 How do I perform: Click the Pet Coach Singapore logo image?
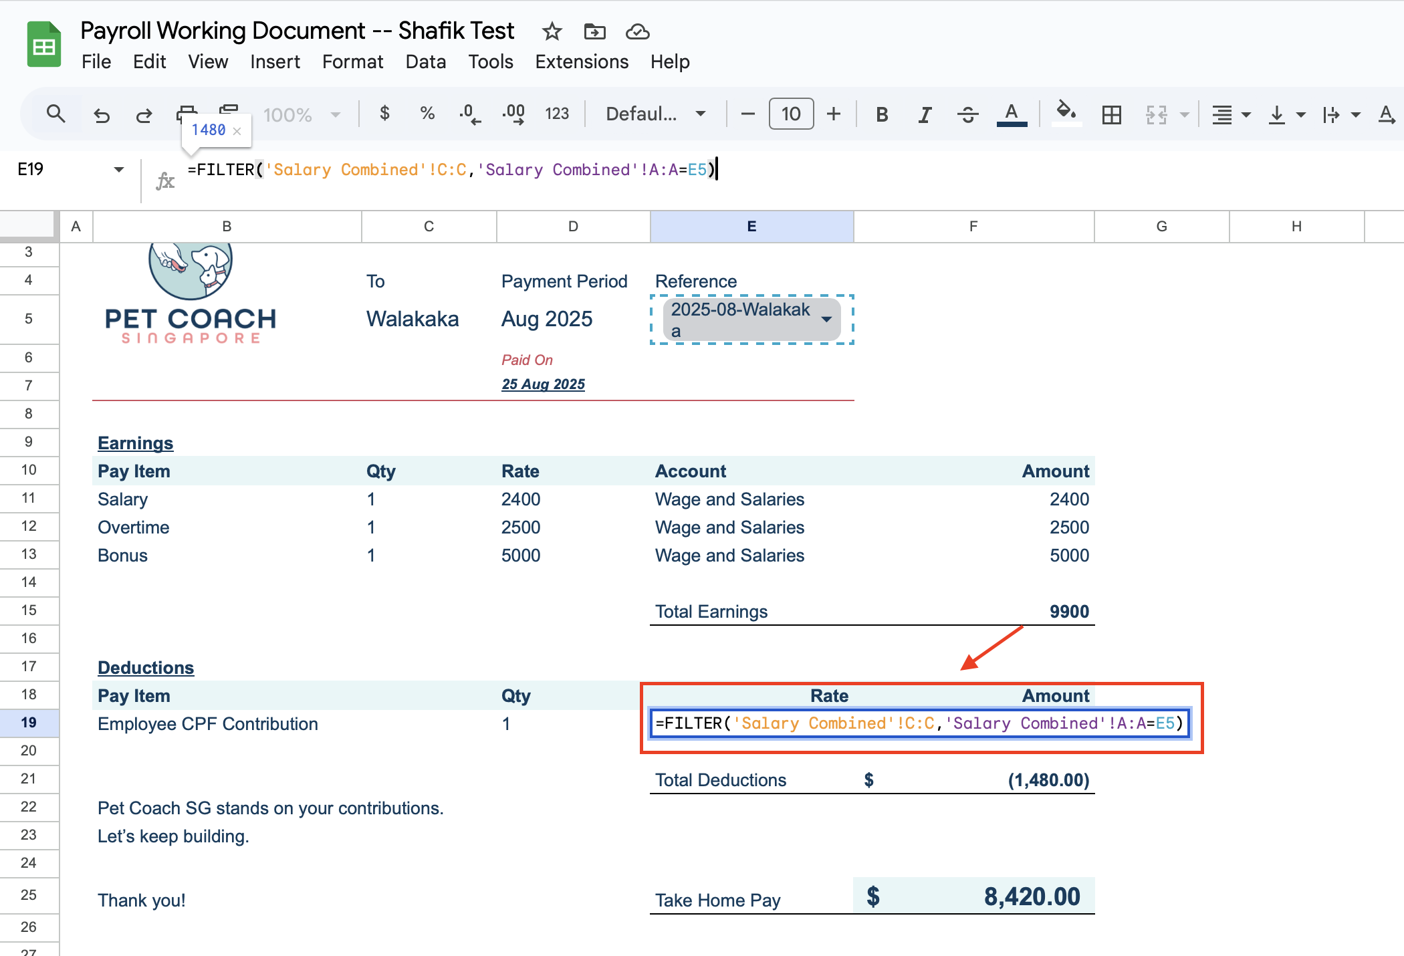click(x=191, y=294)
